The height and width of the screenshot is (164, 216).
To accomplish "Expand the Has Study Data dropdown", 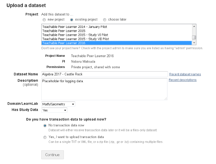I will click(54, 110).
